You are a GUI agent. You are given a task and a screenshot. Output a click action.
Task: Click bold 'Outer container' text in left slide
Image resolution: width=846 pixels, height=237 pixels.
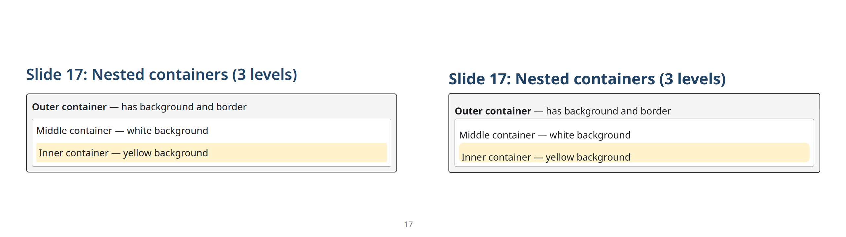tap(69, 107)
